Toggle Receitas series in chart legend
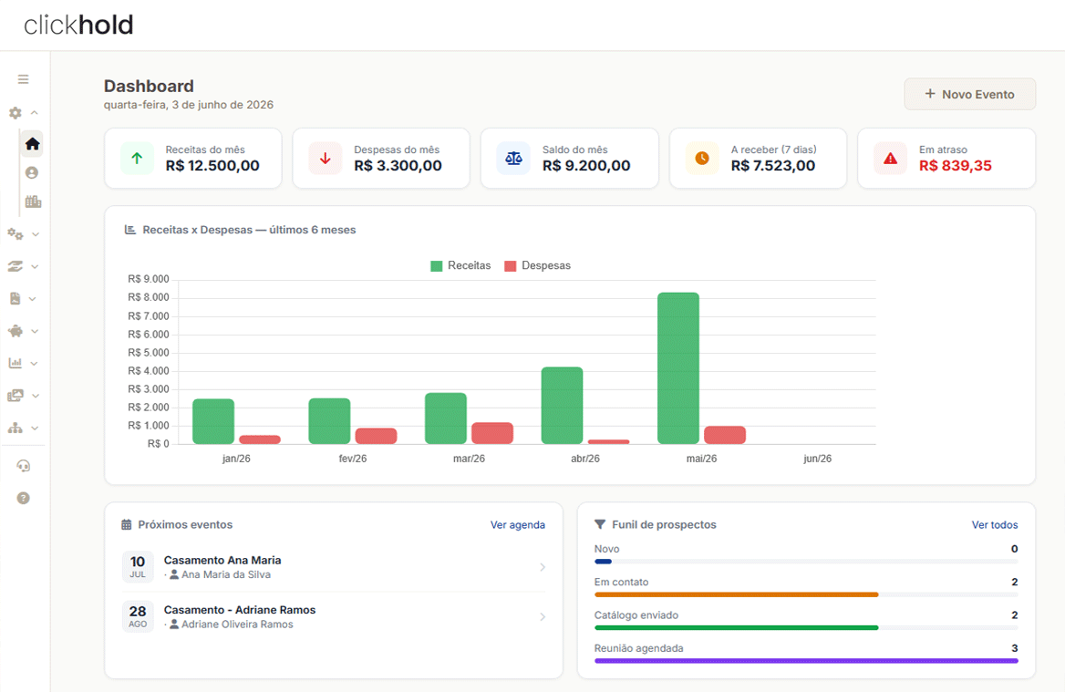This screenshot has width=1065, height=692. point(460,265)
